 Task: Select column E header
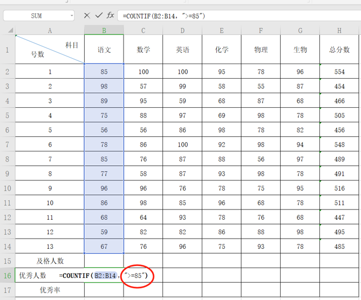[222, 30]
